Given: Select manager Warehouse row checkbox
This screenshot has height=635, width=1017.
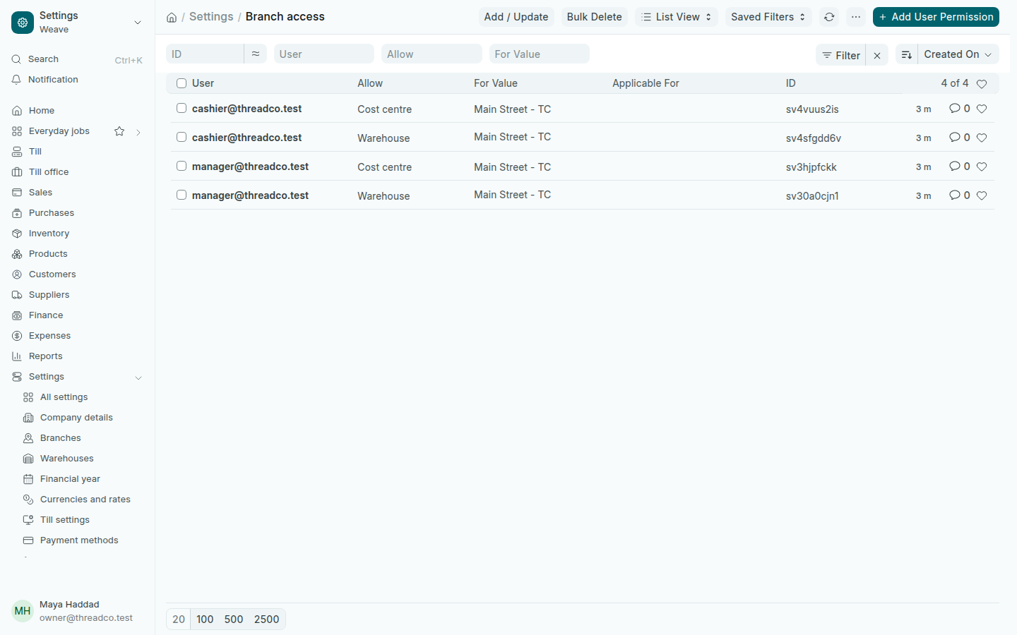Looking at the screenshot, I should (x=182, y=195).
